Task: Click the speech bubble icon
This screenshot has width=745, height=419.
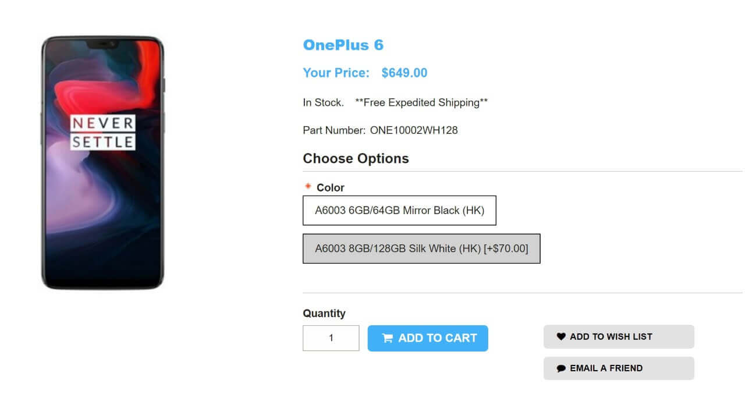Action: (x=561, y=368)
